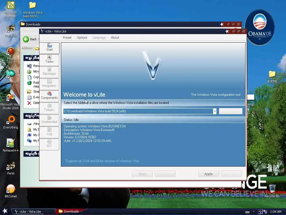Image resolution: width=286 pixels, height=215 pixels.
Task: Select the ISO section in vLite
Action: pos(49,144)
